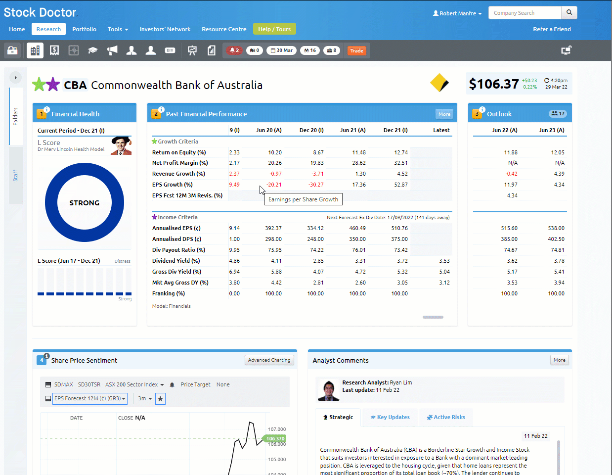
Task: Open the megaphone announcements icon
Action: click(x=112, y=50)
